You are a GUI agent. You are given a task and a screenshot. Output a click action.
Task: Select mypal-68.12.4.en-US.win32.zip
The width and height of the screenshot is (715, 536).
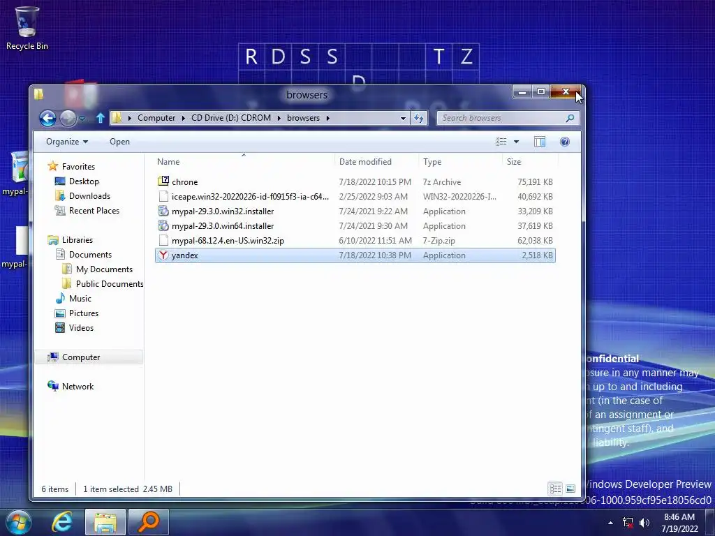[355, 240]
